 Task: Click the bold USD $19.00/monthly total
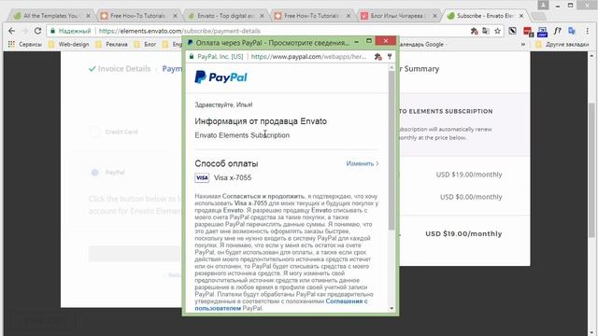463,233
